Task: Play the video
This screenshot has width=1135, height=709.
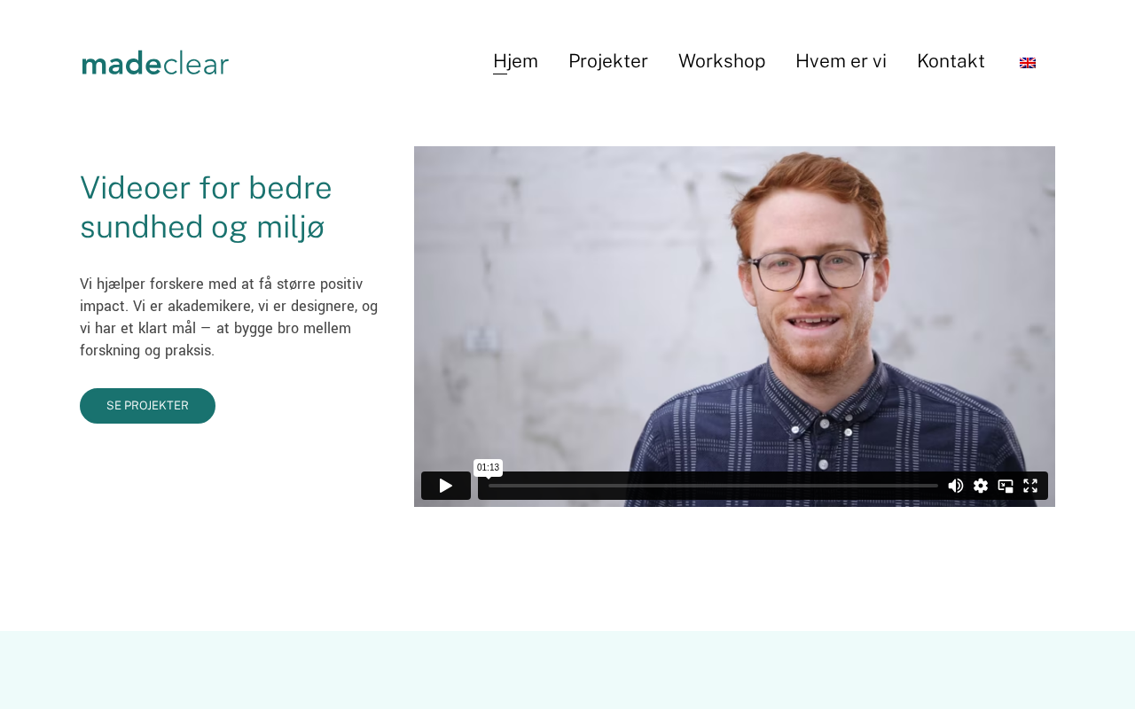Action: (x=446, y=486)
